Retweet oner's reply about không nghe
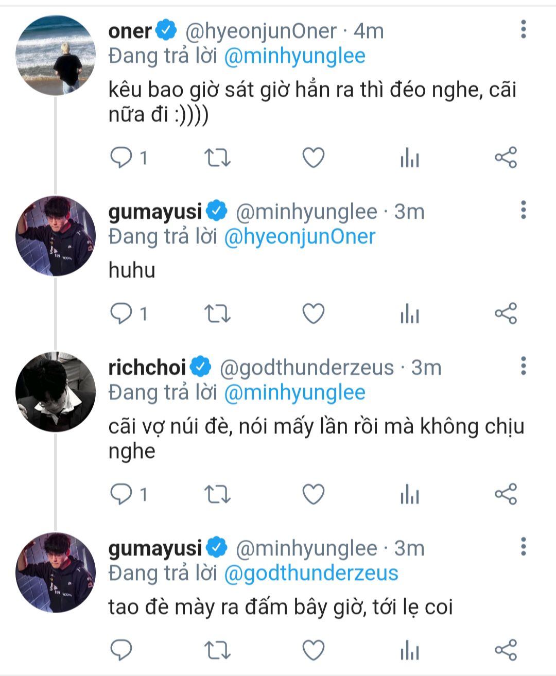556x676 pixels. point(217,158)
